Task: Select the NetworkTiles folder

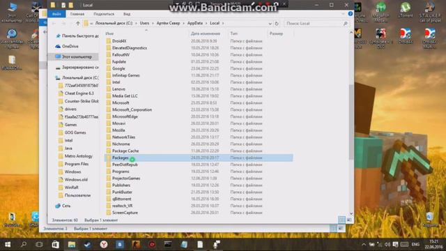Action: click(x=123, y=137)
